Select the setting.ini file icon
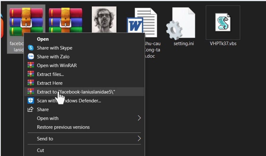266x156 pixels. (x=181, y=23)
